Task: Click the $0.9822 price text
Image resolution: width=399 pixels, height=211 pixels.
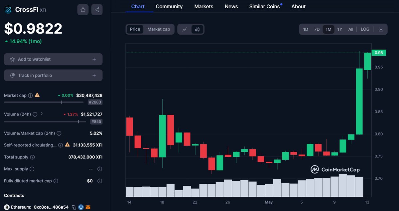Action: [33, 29]
